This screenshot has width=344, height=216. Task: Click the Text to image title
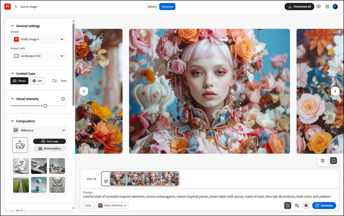(x=28, y=7)
